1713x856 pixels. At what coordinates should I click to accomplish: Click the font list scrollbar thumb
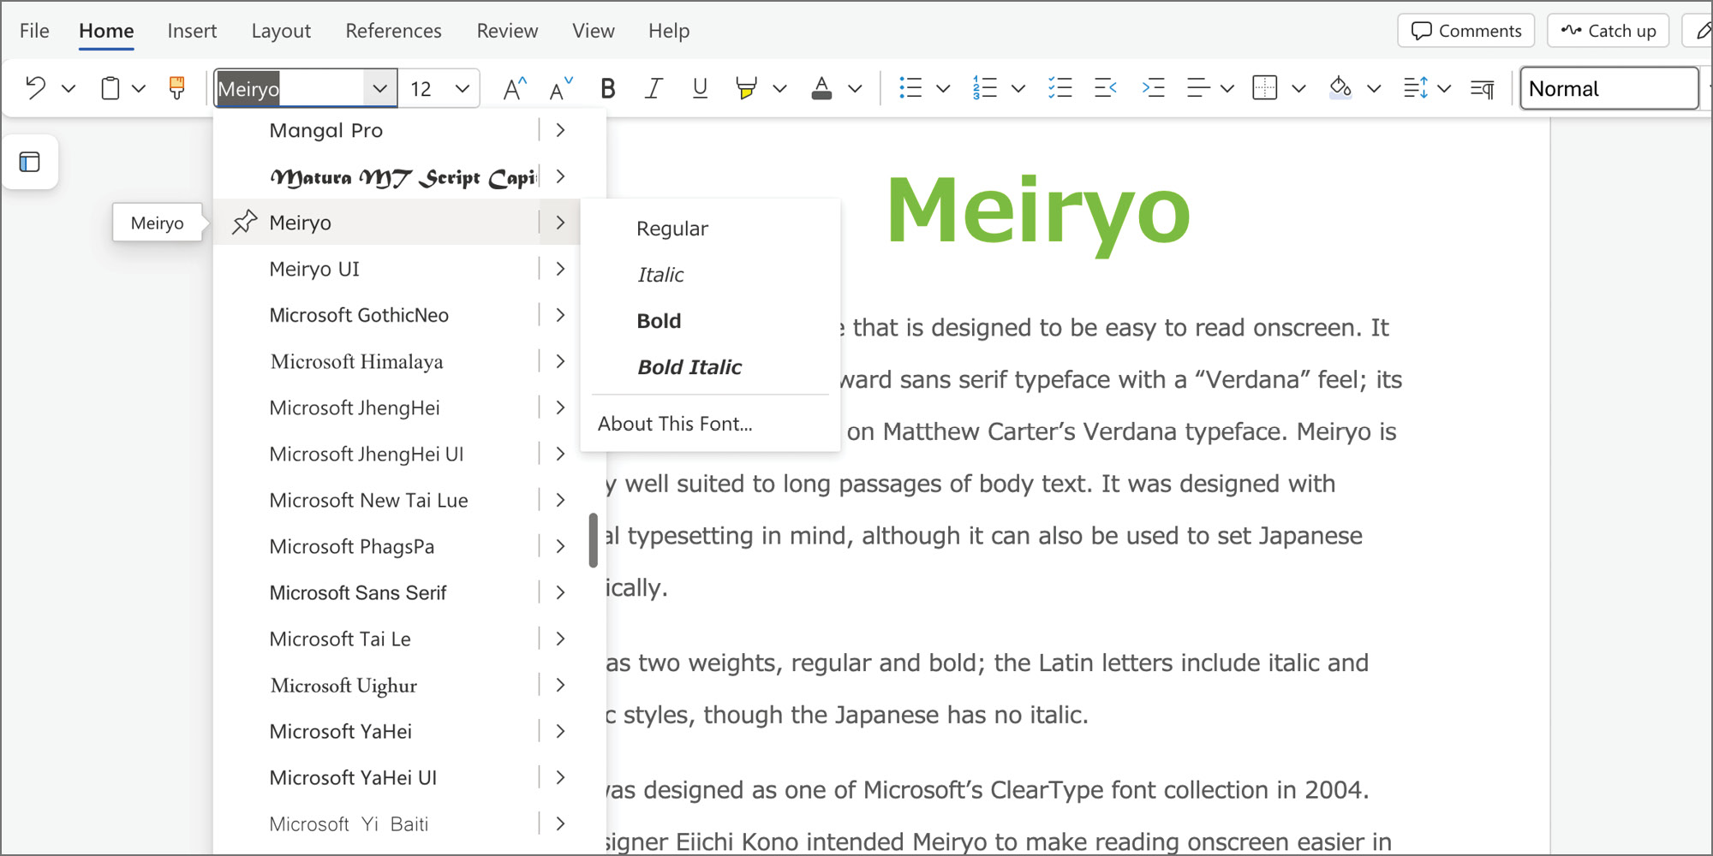pos(593,540)
